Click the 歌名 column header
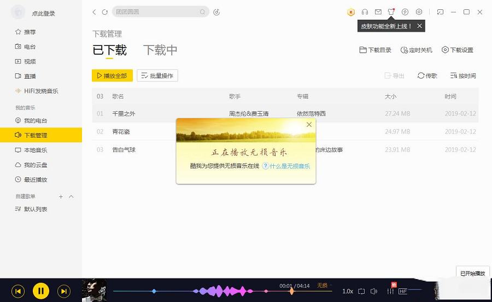The height and width of the screenshot is (302, 492). click(118, 96)
